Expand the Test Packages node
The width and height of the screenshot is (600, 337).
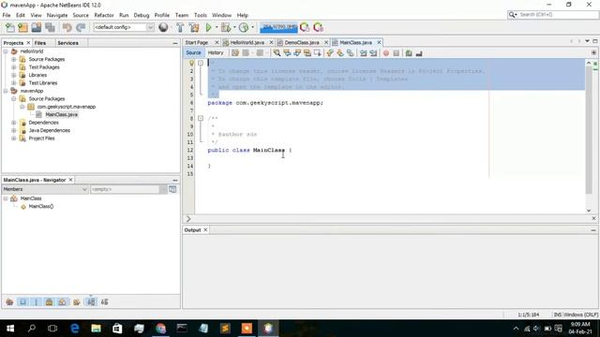tap(14, 67)
